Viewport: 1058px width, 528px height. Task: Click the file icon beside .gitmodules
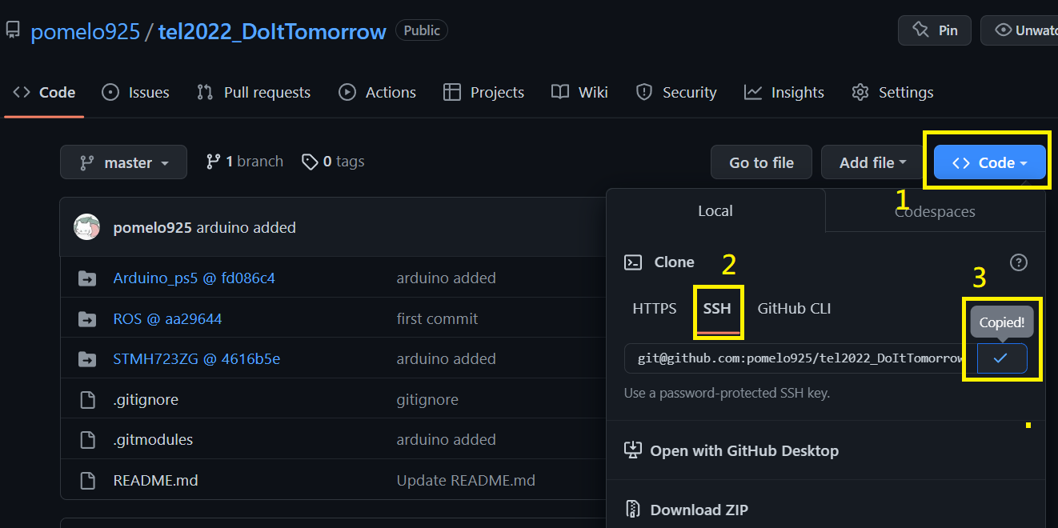coord(87,440)
